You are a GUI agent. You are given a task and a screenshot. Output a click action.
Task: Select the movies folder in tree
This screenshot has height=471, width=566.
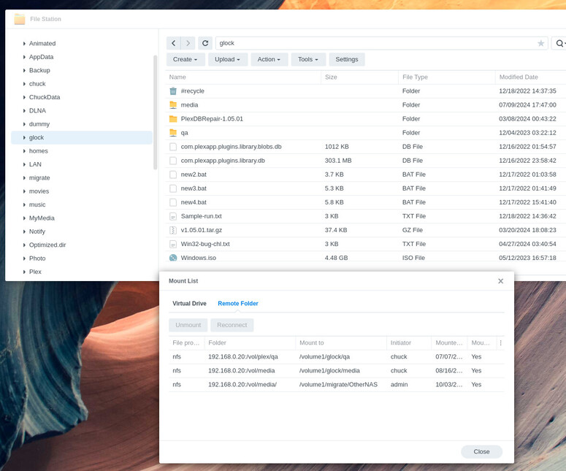(x=82, y=191)
